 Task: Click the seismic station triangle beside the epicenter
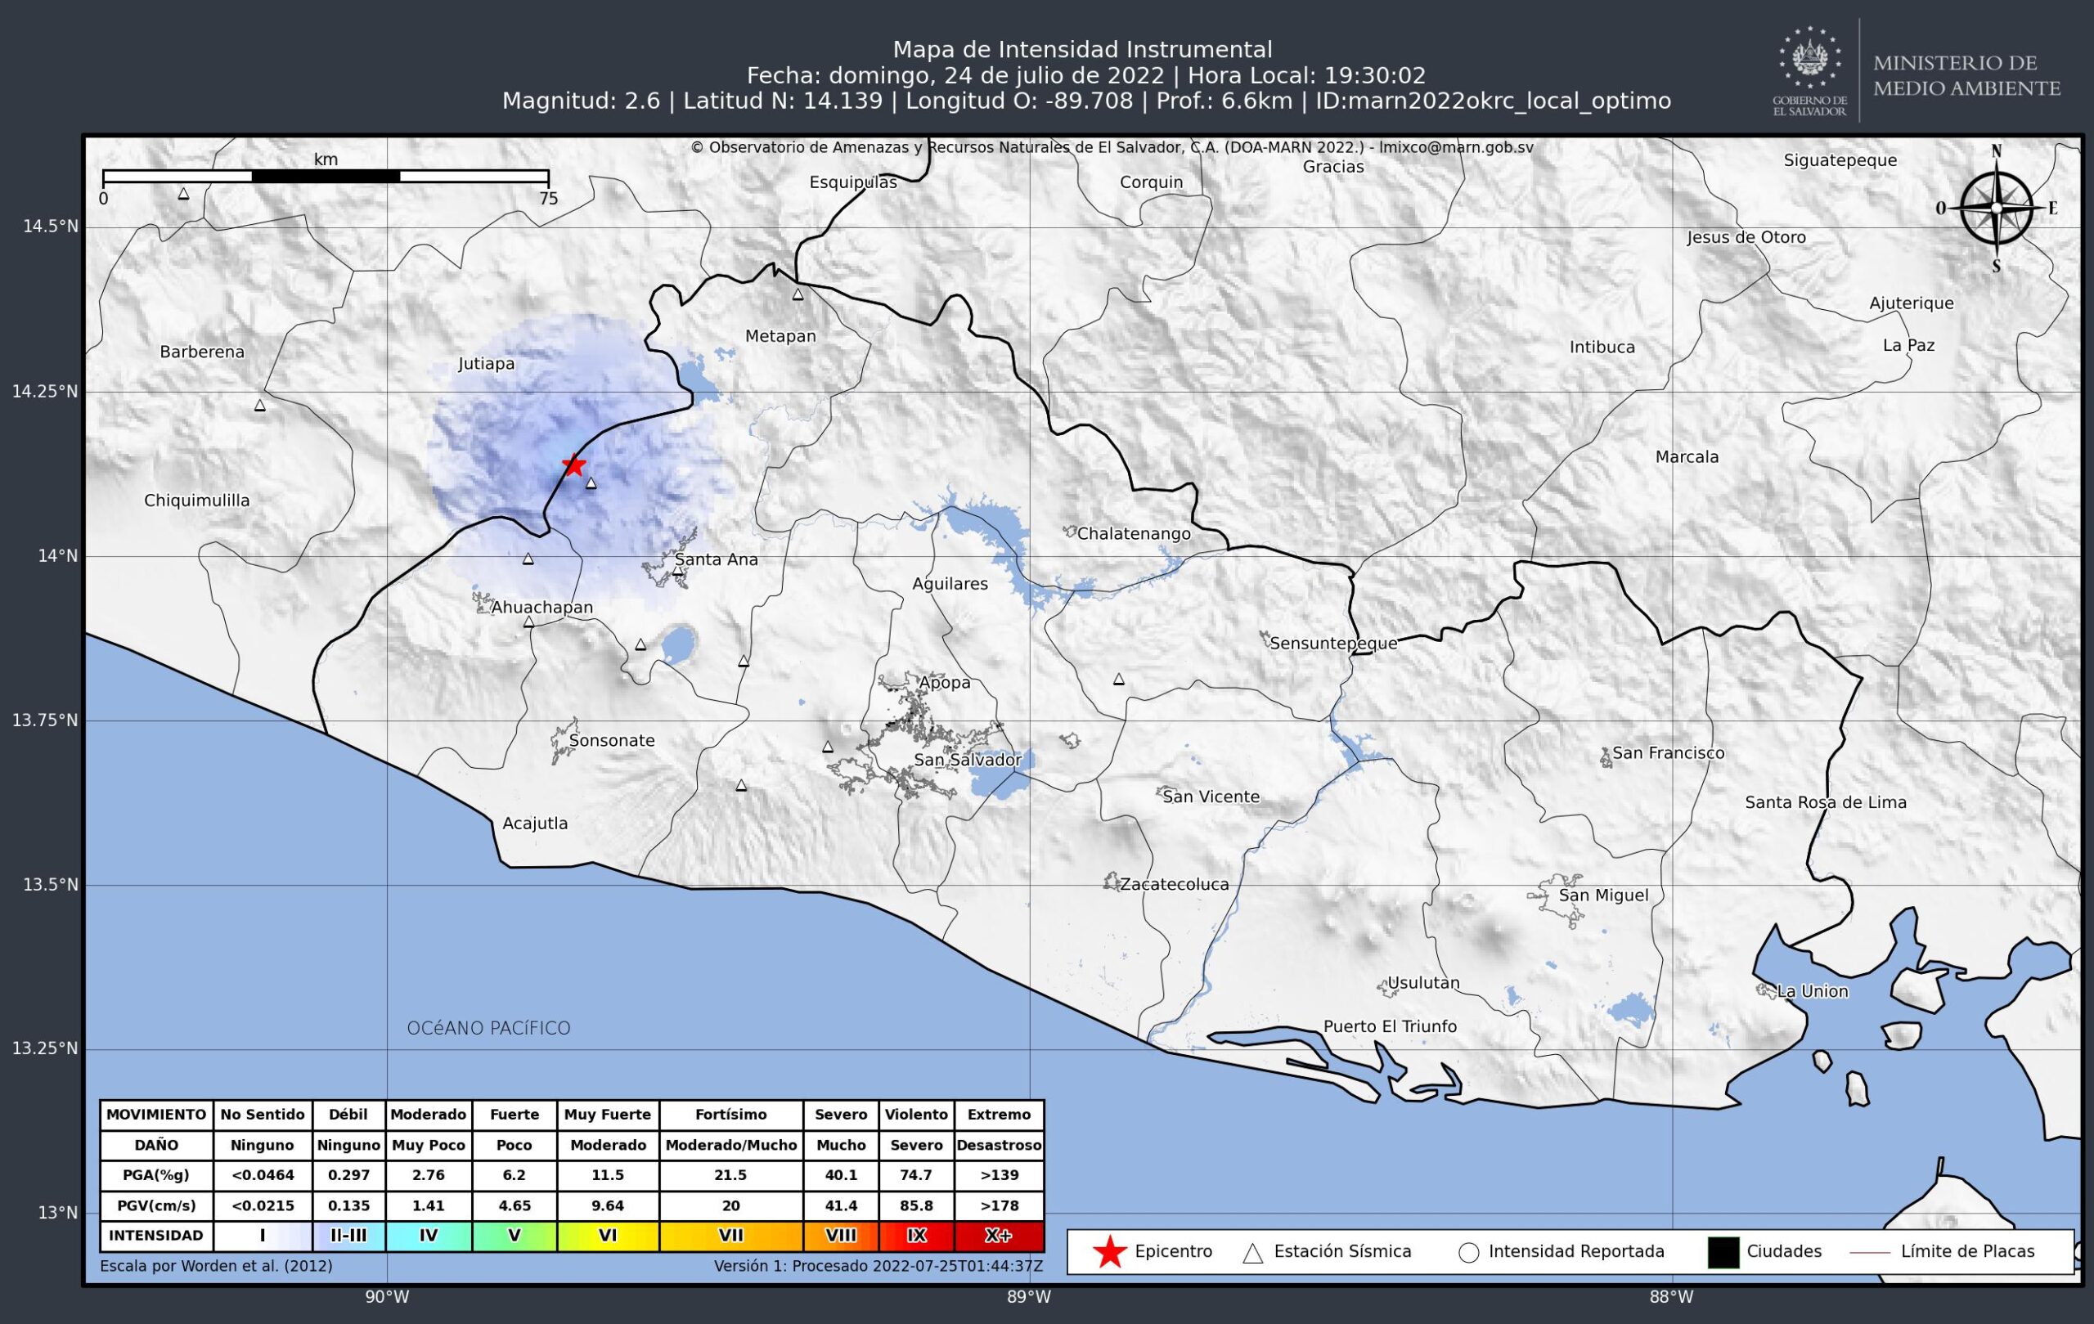591,483
